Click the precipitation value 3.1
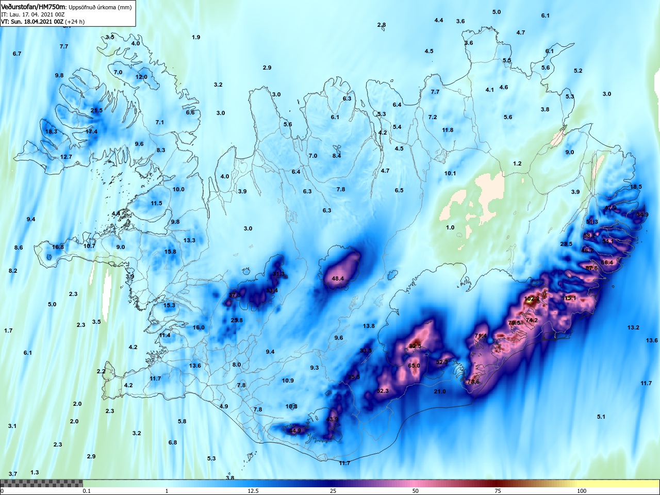 click(12, 426)
